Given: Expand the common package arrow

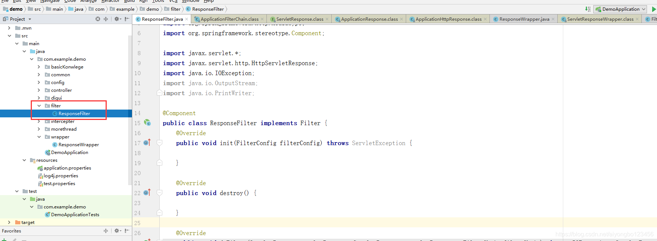Looking at the screenshot, I should tap(39, 75).
